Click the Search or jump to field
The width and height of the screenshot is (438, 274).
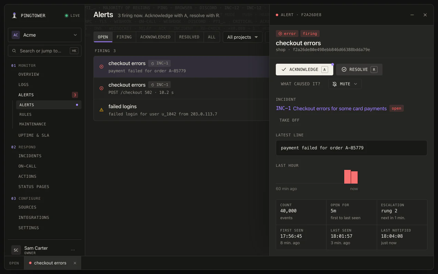pos(44,51)
